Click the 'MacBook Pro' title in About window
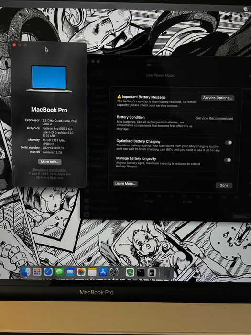 49,110
